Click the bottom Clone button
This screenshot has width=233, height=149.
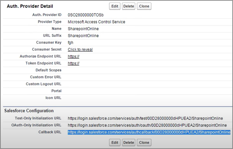tap(144, 143)
